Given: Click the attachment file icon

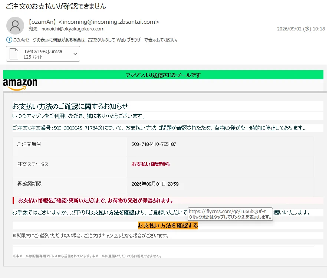Looking at the screenshot, I should [14, 54].
